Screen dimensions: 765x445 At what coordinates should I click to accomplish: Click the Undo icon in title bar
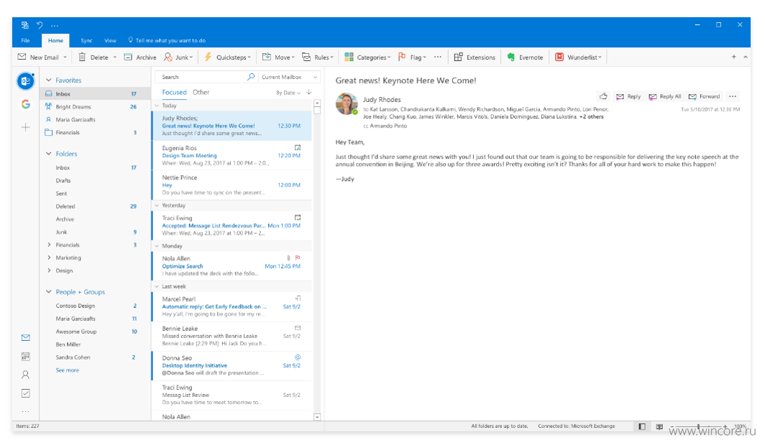pos(40,25)
